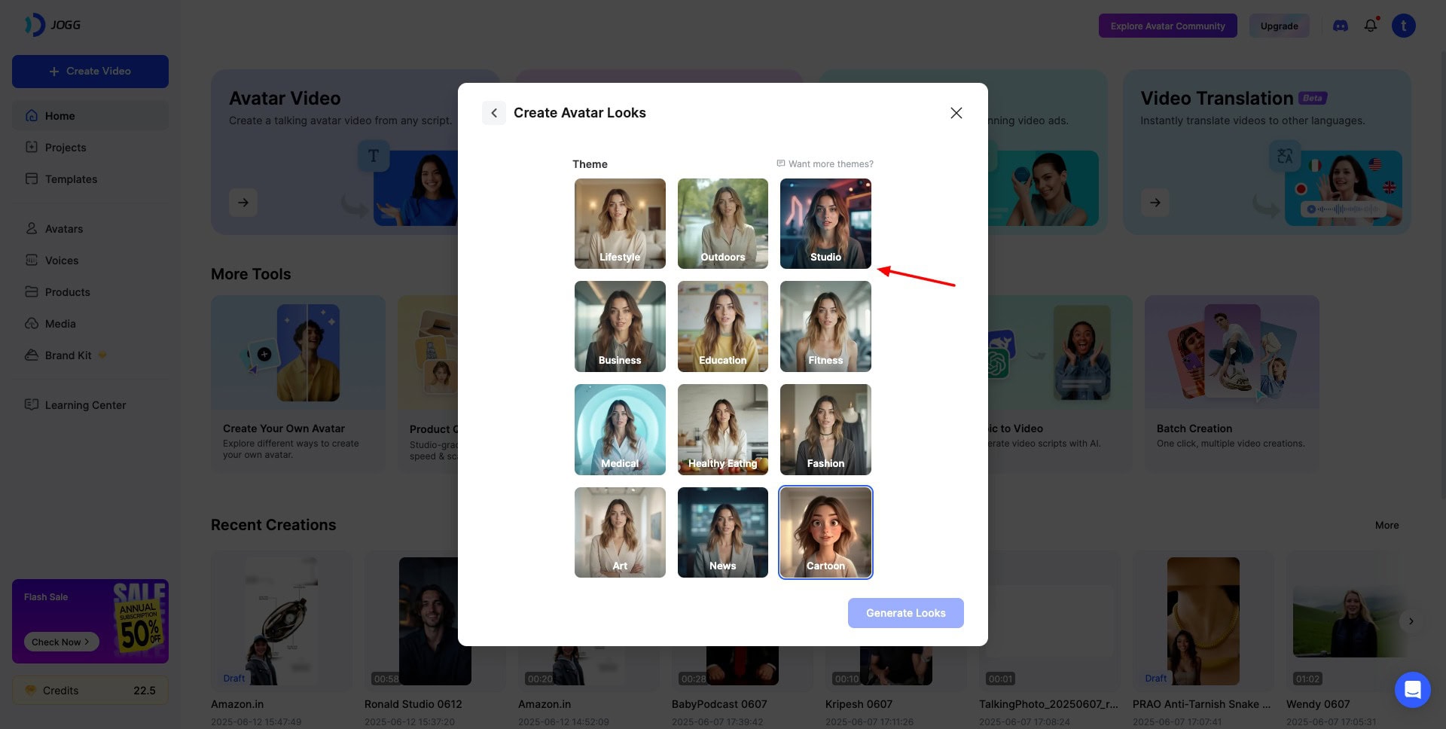Pick the Cartoon theme

[x=825, y=532]
